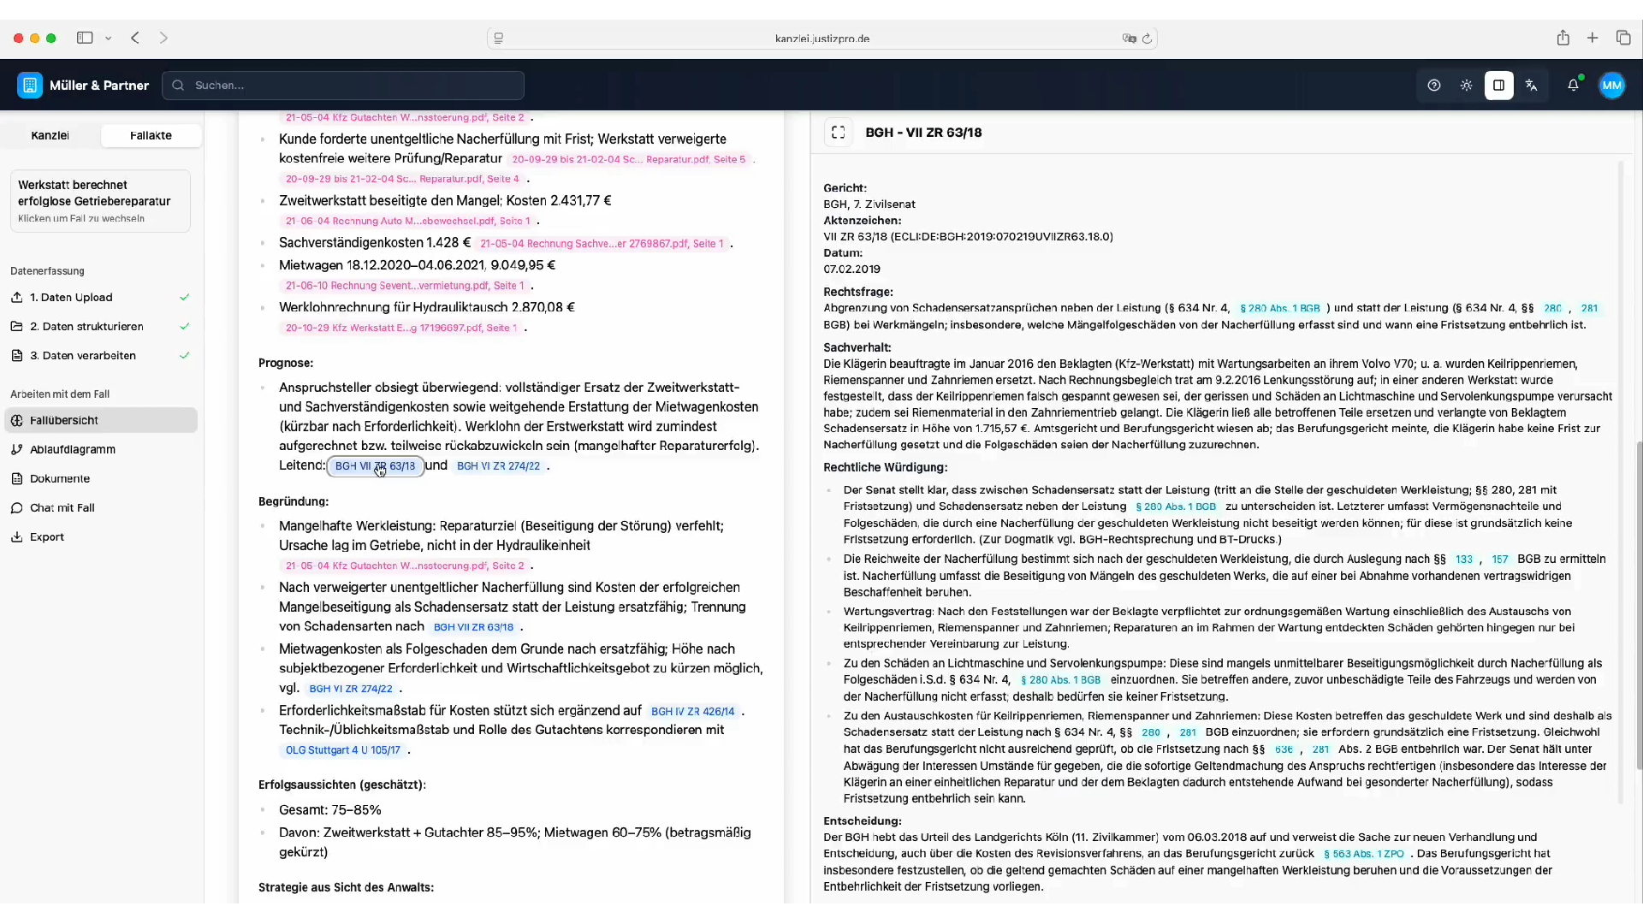Open OLG Stuttgart 4 U 105/17 link
1643x924 pixels.
coord(343,750)
